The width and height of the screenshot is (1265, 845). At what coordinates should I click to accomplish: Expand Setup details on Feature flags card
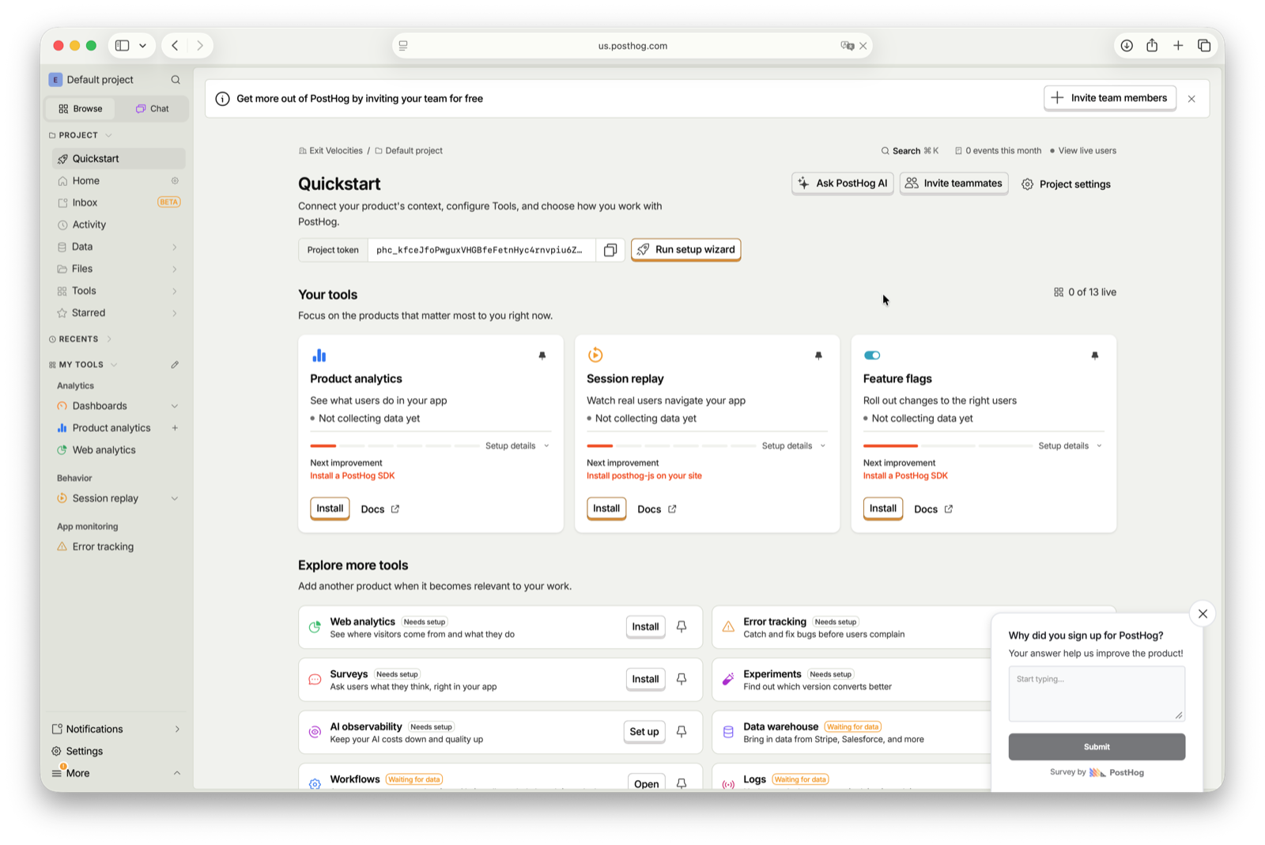1071,446
